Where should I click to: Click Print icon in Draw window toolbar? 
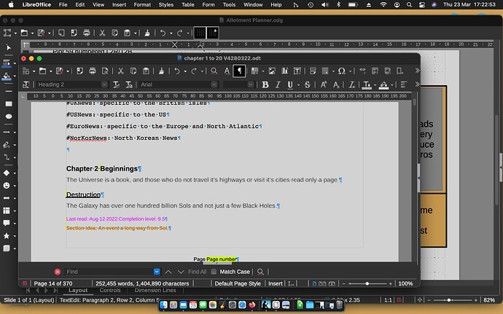pyautogui.click(x=86, y=33)
